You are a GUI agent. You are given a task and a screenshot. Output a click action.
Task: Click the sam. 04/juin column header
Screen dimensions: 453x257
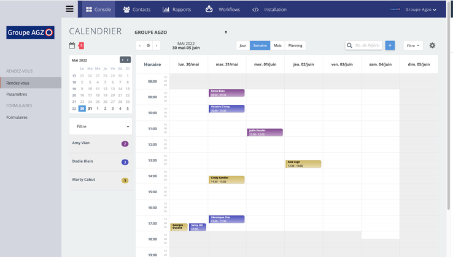tap(381, 64)
